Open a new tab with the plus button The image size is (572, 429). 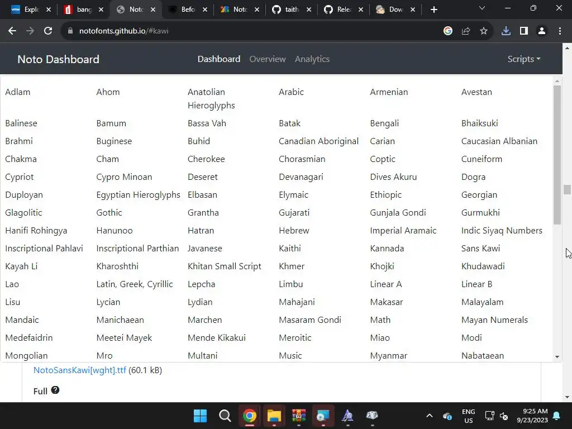point(433,10)
